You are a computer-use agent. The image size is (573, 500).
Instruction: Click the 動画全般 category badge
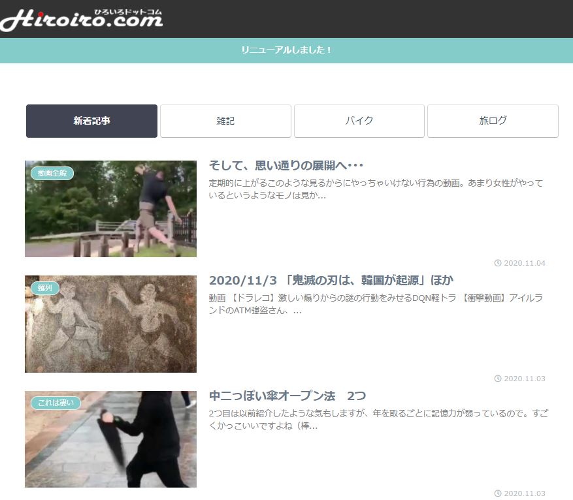point(52,173)
